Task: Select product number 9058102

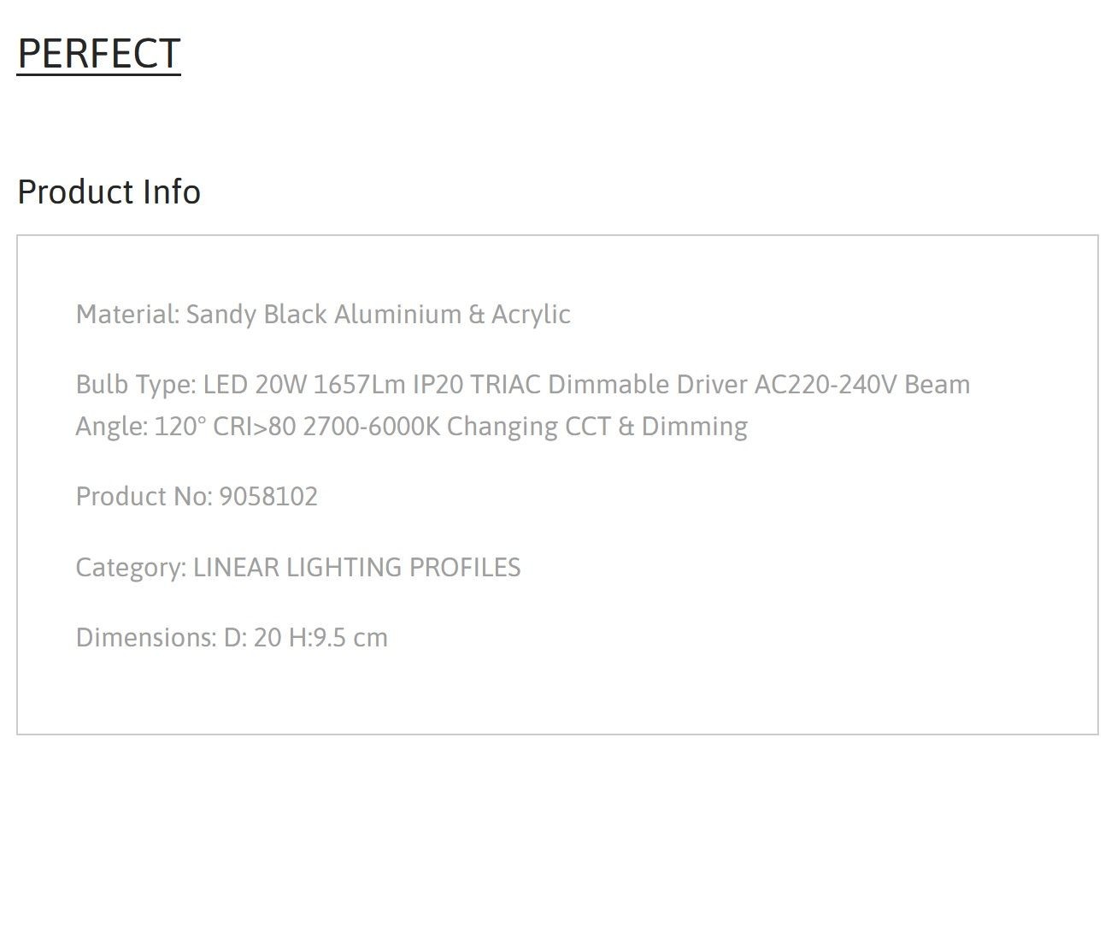Action: (x=268, y=497)
